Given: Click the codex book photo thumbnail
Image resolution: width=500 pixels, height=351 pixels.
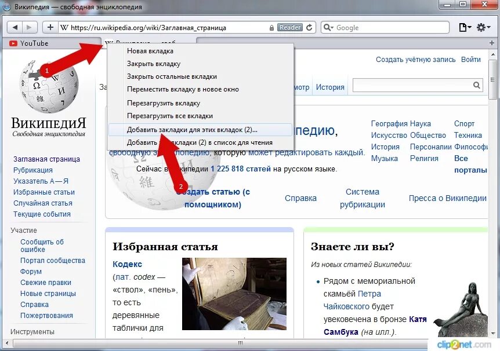Looking at the screenshot, I should pos(234,294).
